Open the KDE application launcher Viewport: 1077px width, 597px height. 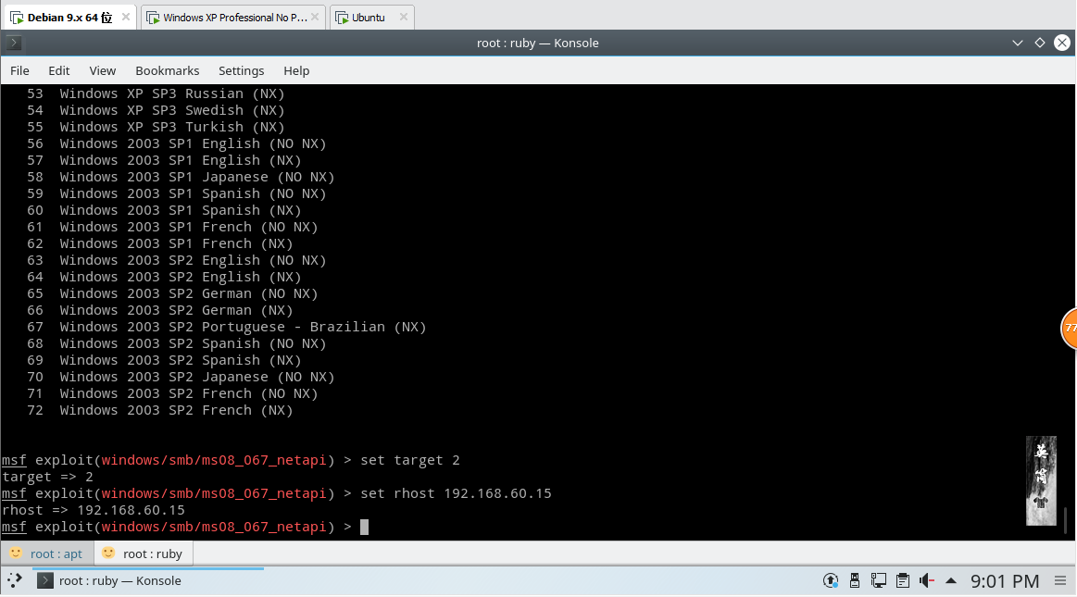15,580
